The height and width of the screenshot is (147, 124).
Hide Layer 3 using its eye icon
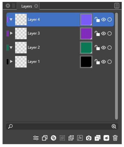(x=104, y=34)
